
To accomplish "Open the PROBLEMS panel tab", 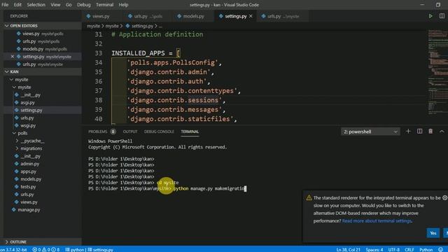I will (98, 132).
